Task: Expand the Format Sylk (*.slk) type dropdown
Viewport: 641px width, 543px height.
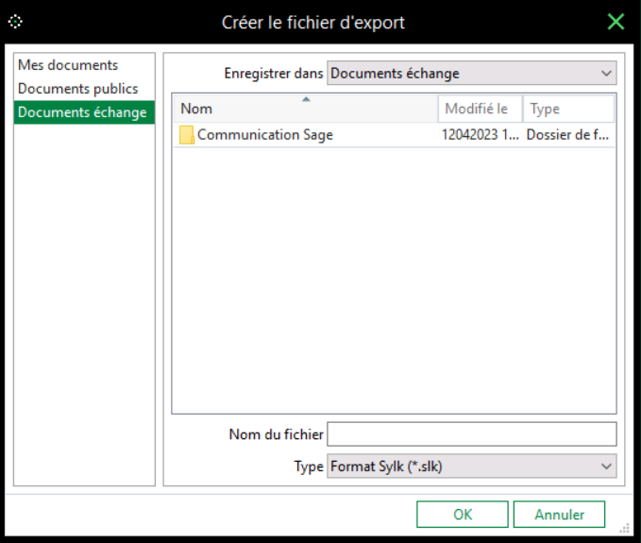Action: pos(605,466)
